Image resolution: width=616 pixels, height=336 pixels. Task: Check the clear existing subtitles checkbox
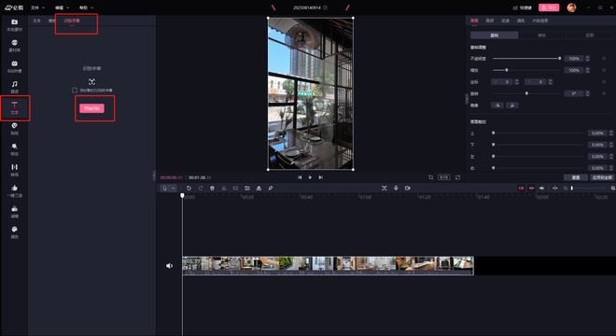tap(75, 91)
